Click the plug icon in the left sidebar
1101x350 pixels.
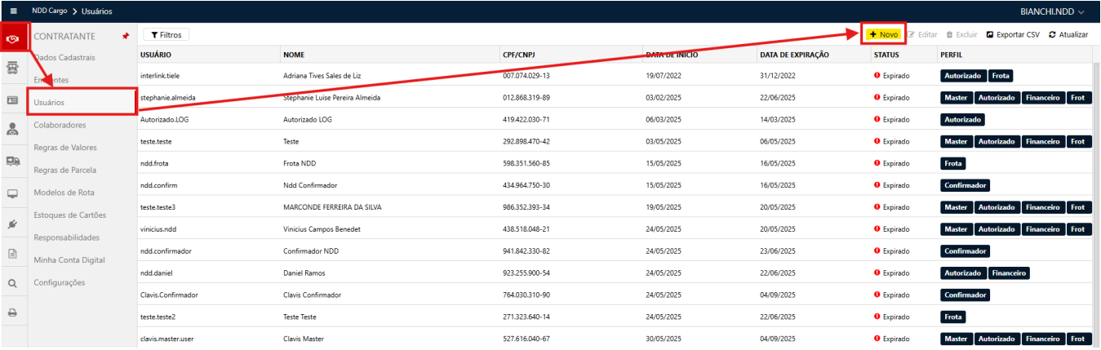[13, 224]
